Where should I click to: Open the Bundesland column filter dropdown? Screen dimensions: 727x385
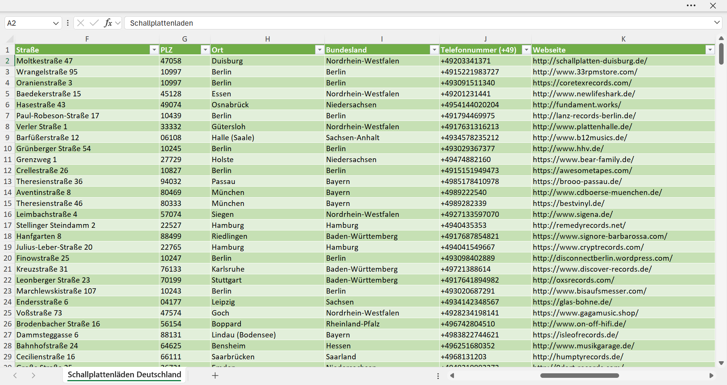click(x=434, y=50)
